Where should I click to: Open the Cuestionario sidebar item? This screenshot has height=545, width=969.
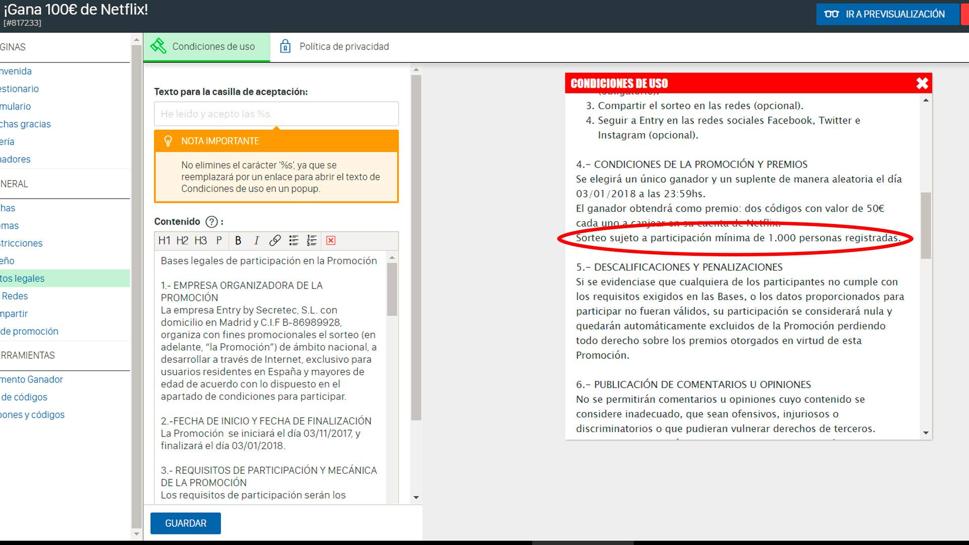click(19, 89)
